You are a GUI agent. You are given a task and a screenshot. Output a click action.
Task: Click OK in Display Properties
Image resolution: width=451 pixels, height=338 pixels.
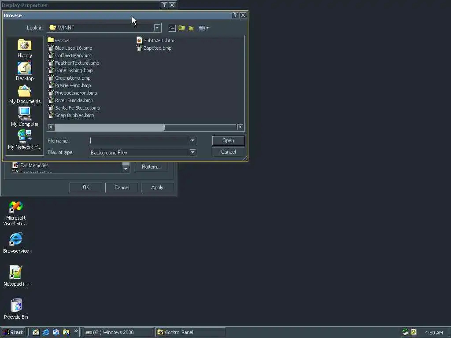click(x=86, y=187)
